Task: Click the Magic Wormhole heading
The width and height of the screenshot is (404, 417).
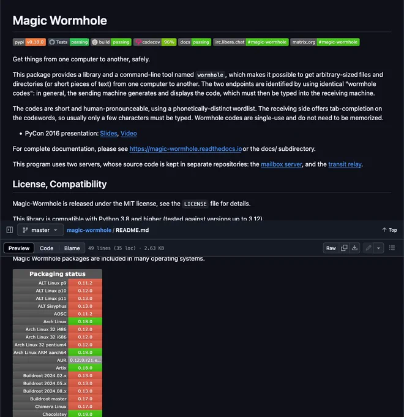Action: coord(60,20)
